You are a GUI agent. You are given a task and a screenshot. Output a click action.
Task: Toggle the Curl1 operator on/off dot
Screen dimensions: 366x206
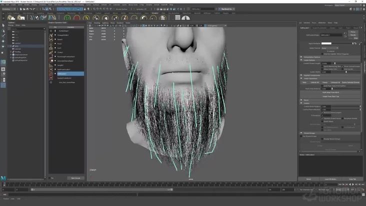pos(55,48)
